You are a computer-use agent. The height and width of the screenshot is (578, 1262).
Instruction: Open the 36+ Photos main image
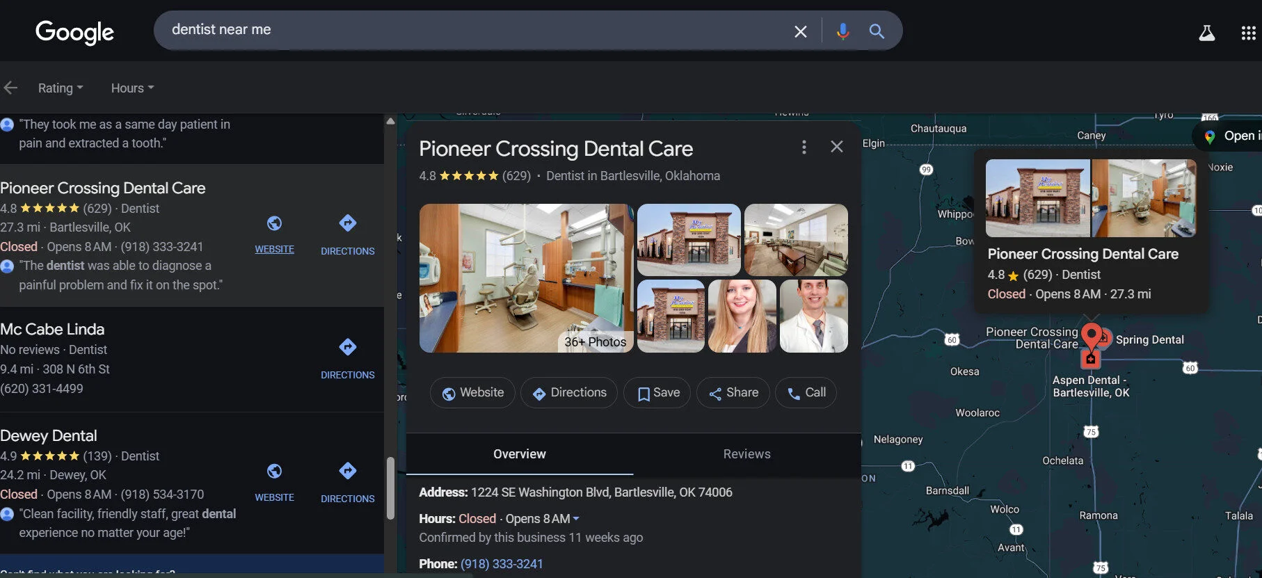[x=526, y=278]
